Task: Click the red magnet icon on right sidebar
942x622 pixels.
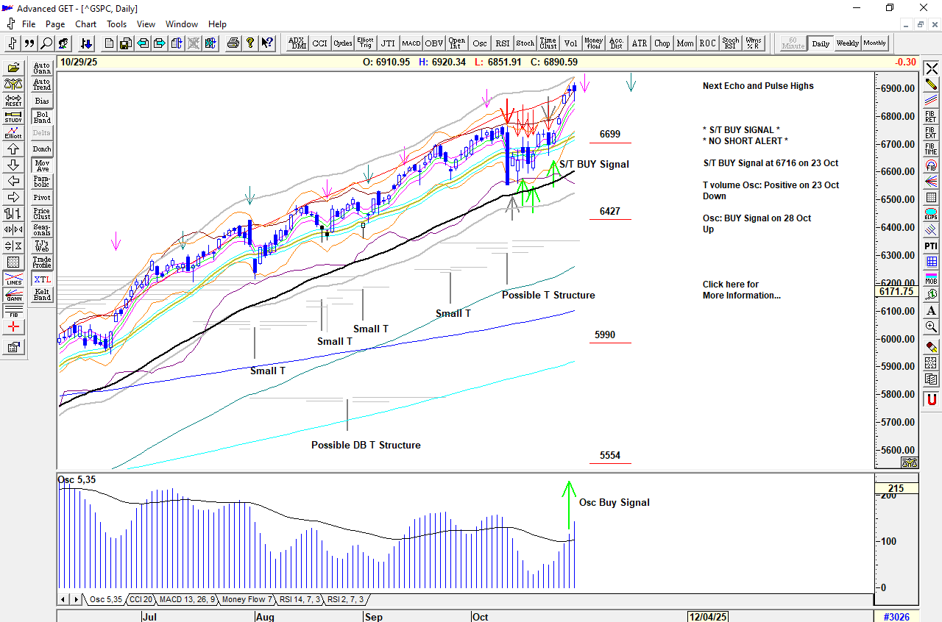Action: (x=931, y=399)
